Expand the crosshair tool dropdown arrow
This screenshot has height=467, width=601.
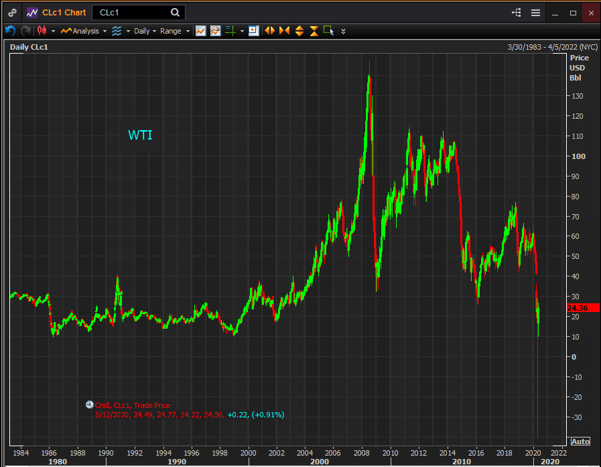pyautogui.click(x=242, y=31)
